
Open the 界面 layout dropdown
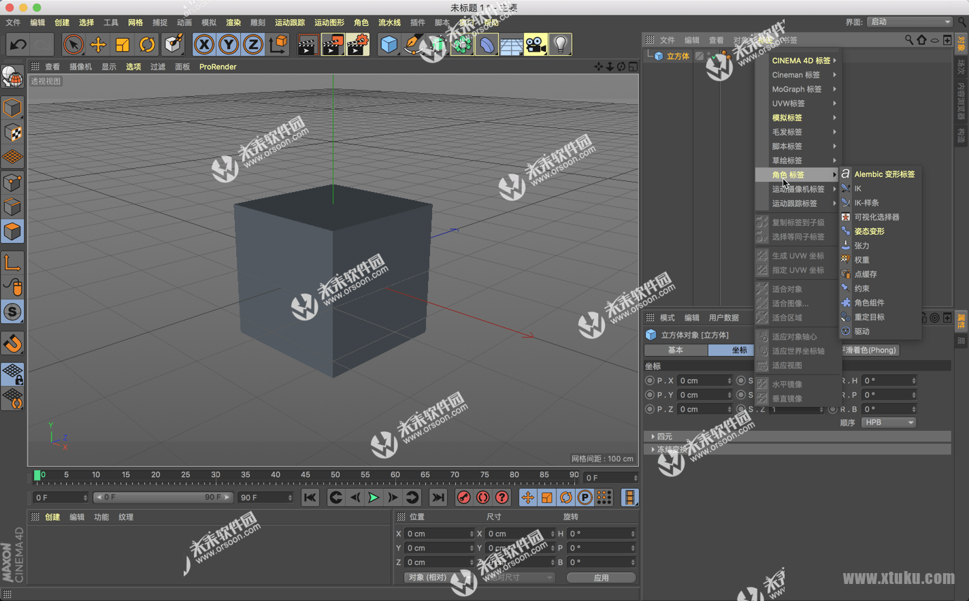pos(909,22)
